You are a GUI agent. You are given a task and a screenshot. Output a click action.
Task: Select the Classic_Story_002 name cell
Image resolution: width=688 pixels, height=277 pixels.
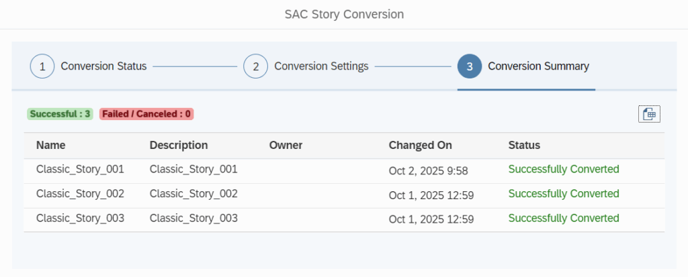[x=80, y=194]
